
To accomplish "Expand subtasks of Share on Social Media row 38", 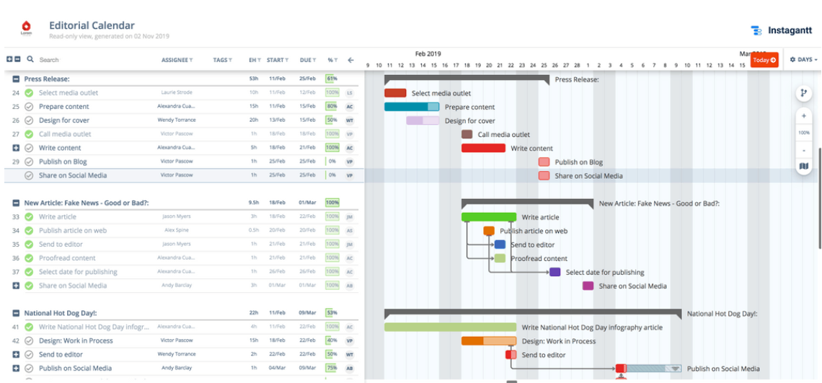I will [16, 286].
